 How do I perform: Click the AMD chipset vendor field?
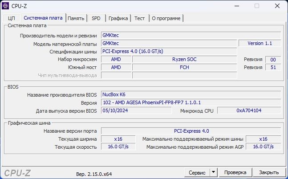click(x=116, y=59)
